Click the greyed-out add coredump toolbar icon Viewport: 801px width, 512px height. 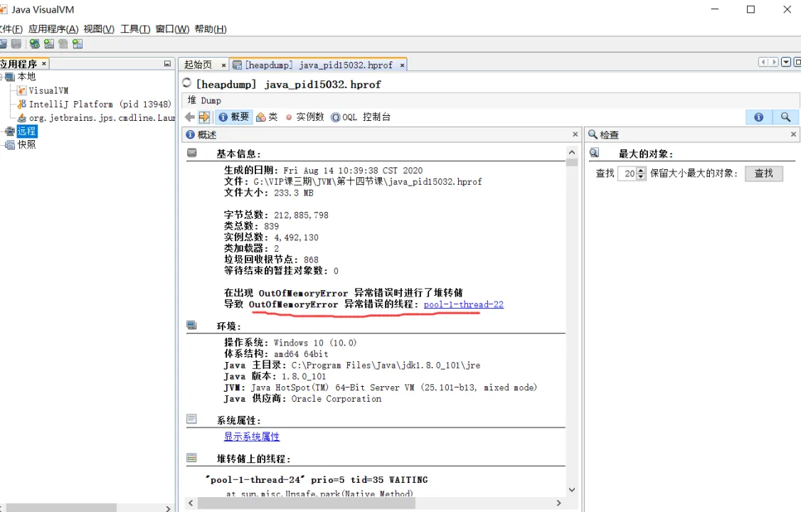[63, 44]
